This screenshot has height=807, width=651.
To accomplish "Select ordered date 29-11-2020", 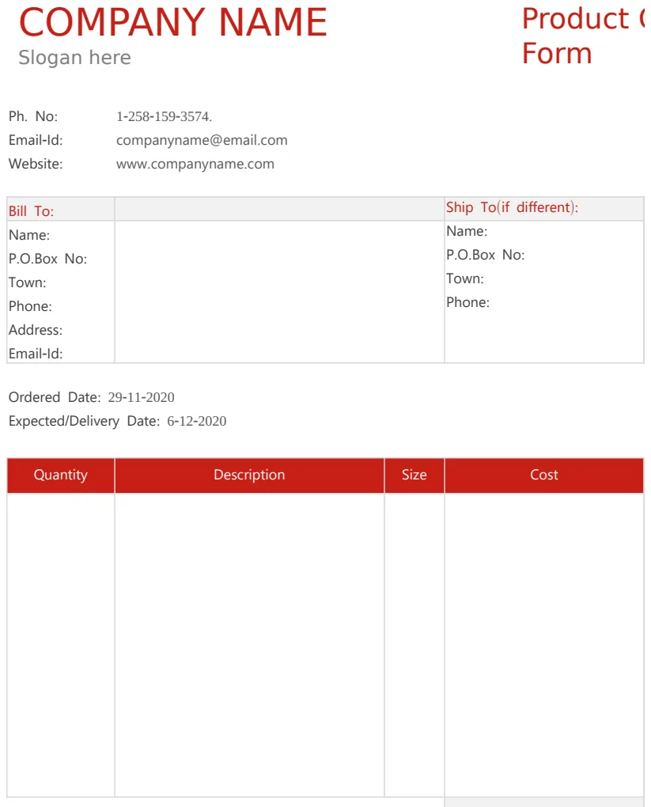I will click(141, 397).
